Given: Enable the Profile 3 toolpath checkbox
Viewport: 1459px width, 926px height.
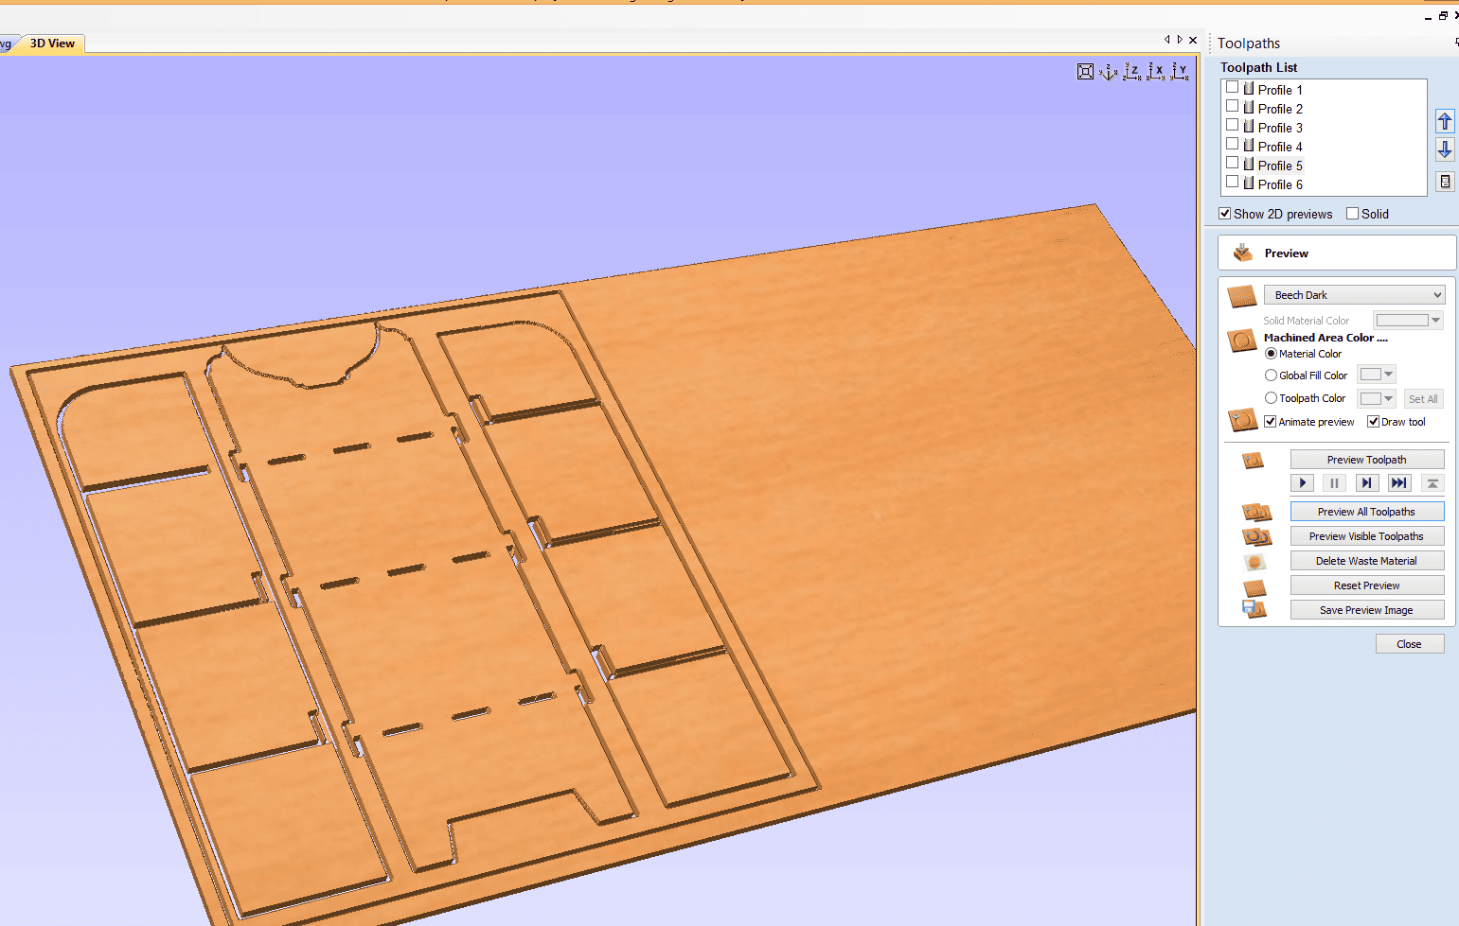Looking at the screenshot, I should pos(1232,125).
